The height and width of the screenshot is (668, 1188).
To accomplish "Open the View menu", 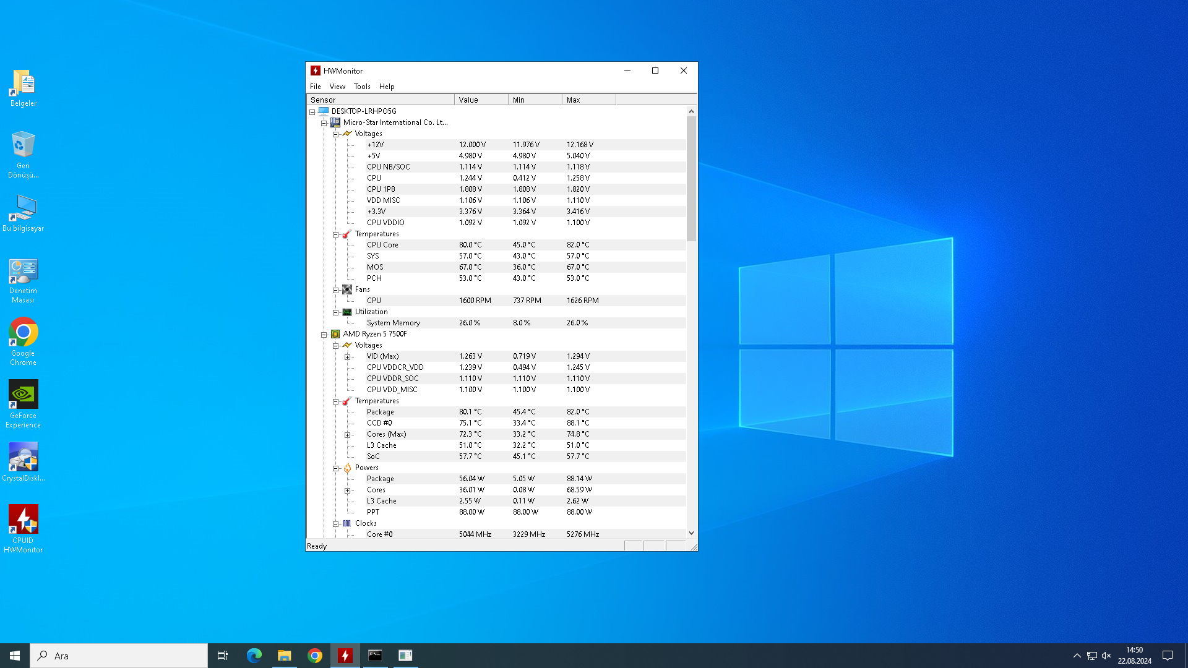I will click(337, 87).
